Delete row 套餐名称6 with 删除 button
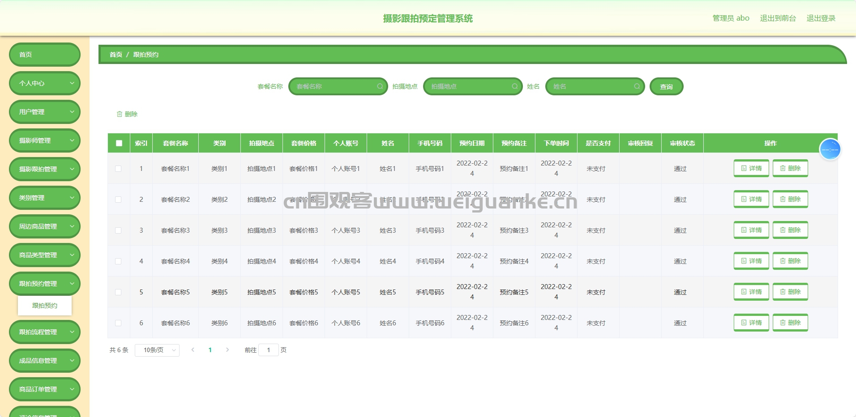 click(x=790, y=323)
